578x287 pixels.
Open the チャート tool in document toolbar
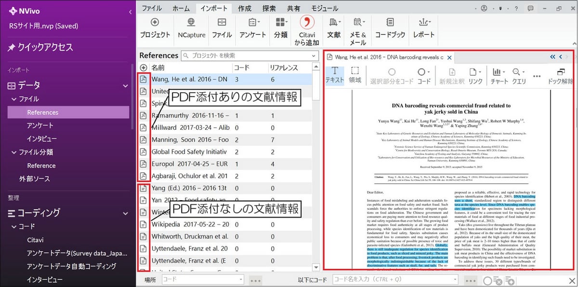(x=499, y=76)
